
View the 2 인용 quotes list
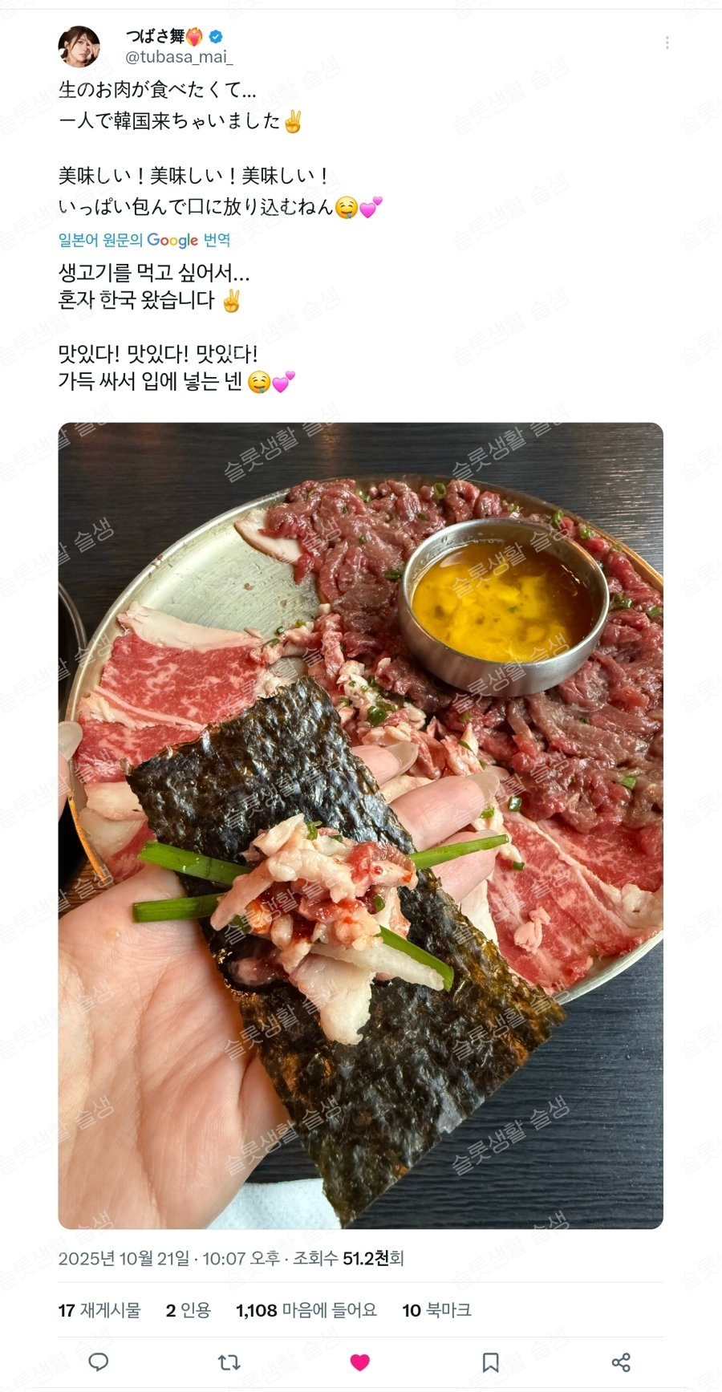pos(189,1310)
